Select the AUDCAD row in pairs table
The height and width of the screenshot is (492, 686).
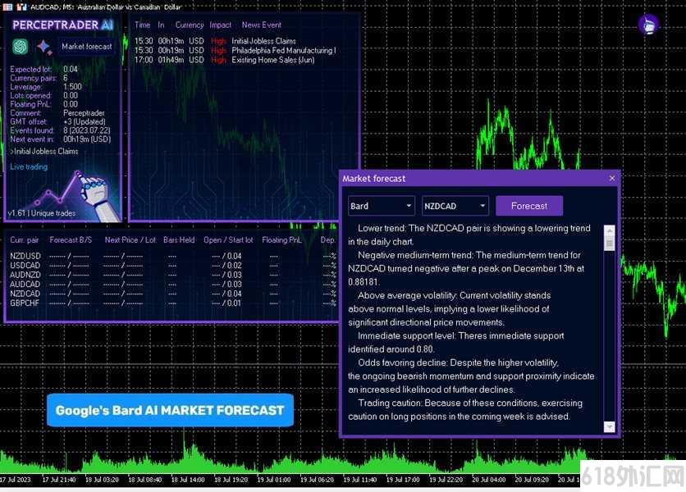(x=173, y=285)
